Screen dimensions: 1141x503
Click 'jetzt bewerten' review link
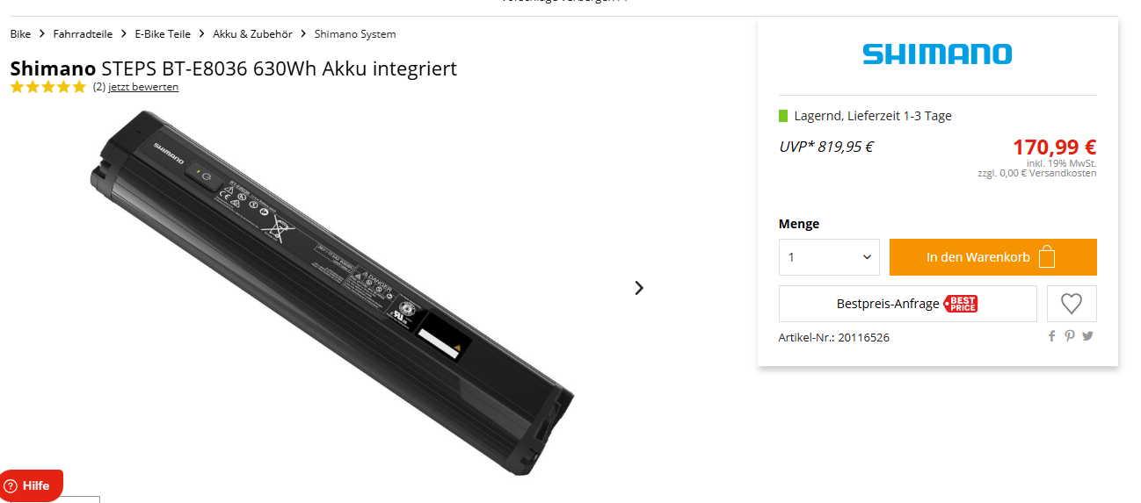(143, 87)
